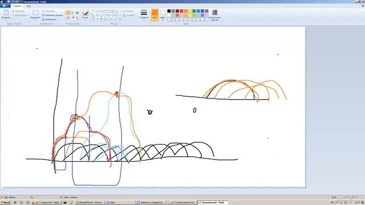Select the Text tool
The height and width of the screenshot is (205, 365).
click(77, 13)
